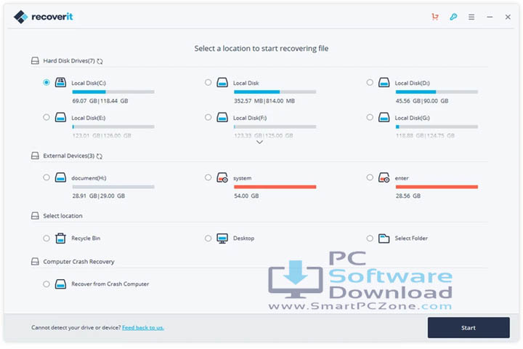Click the "document(H:)" label
This screenshot has width=523, height=349.
tap(89, 178)
